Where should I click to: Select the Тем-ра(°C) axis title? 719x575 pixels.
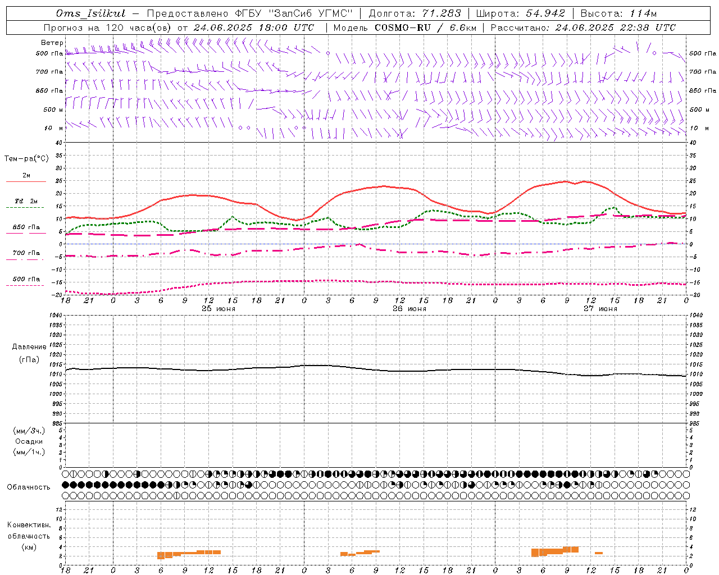click(26, 159)
